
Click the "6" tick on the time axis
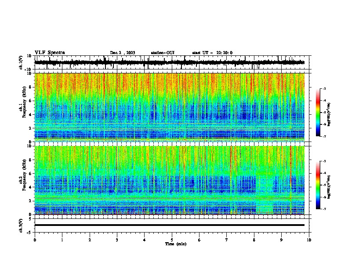click(x=199, y=240)
